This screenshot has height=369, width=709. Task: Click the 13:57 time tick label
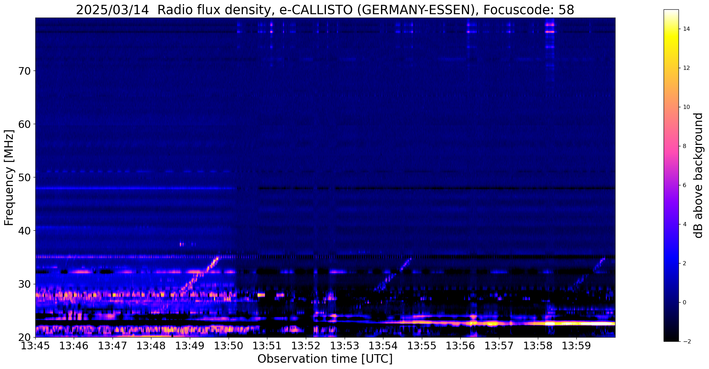pyautogui.click(x=499, y=346)
